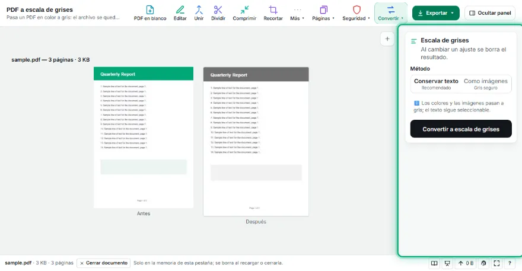Create a blank PDF with PDF en blanco

[150, 13]
